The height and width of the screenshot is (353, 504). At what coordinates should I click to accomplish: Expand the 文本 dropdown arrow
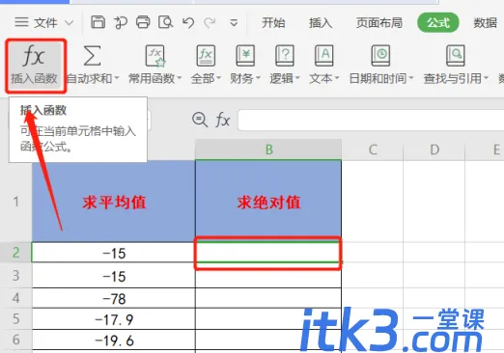pyautogui.click(x=337, y=78)
